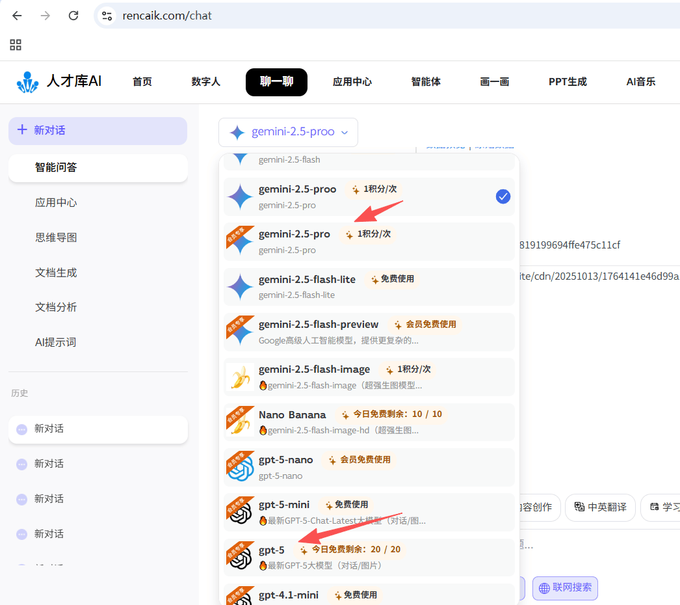Expand the gemini-2.5-proo model dropdown
Screen dimensions: 680x605
(x=288, y=132)
